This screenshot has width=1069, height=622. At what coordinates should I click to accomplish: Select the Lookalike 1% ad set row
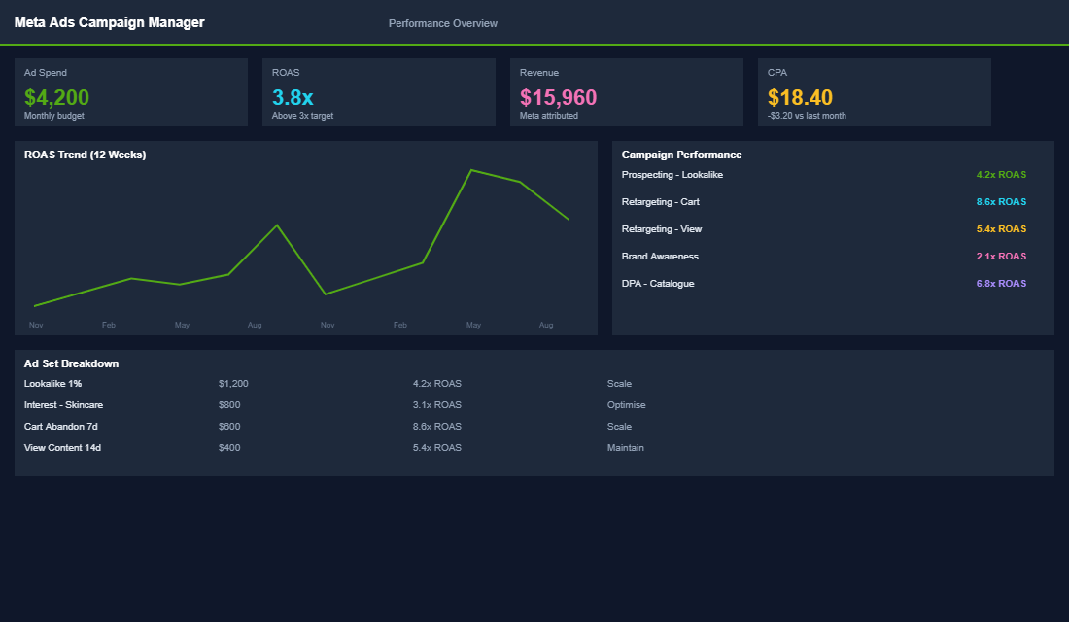click(x=49, y=383)
